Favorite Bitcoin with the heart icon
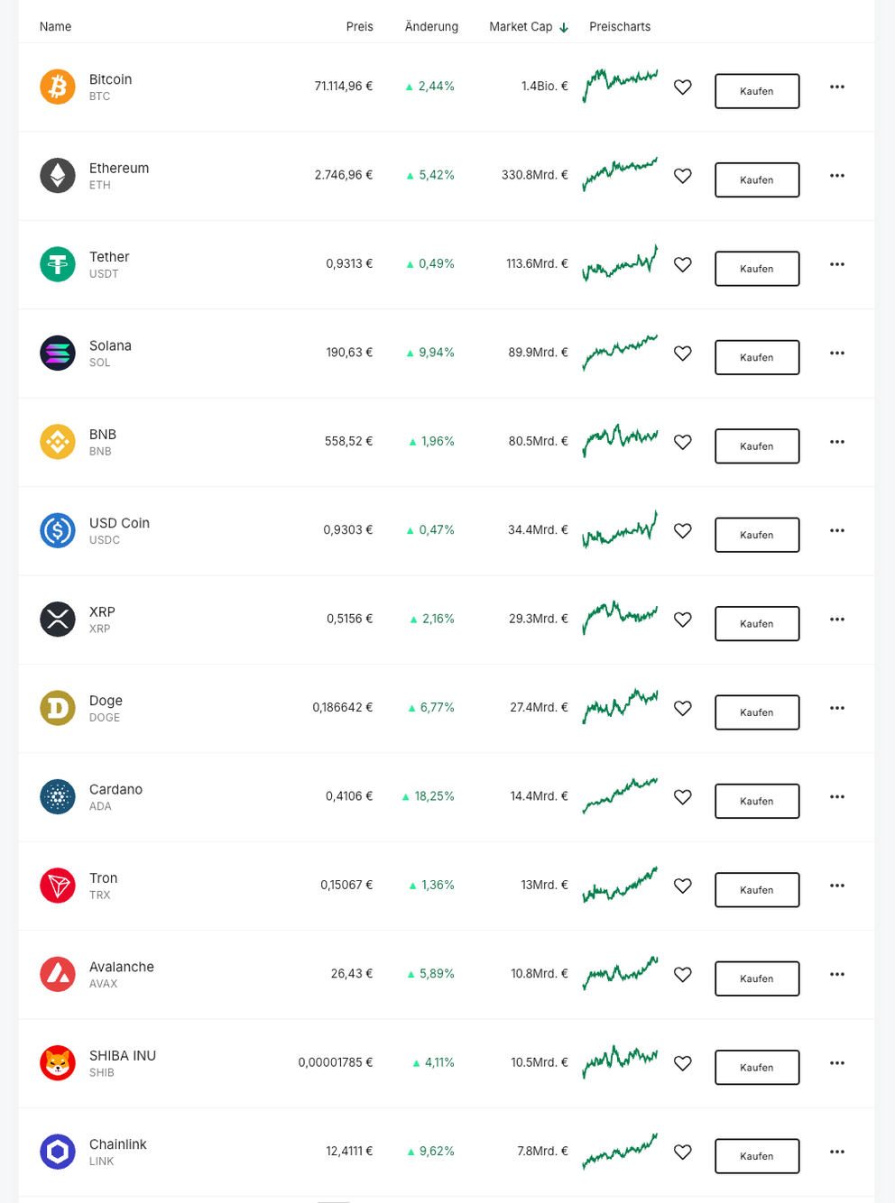The height and width of the screenshot is (1203, 895). [x=683, y=87]
